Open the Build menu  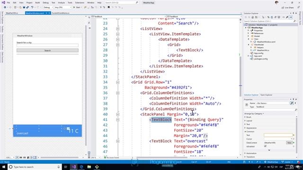(37, 3)
